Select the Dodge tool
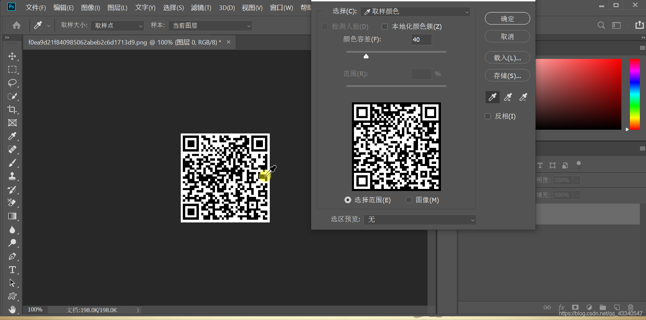The width and height of the screenshot is (646, 320). tap(12, 243)
